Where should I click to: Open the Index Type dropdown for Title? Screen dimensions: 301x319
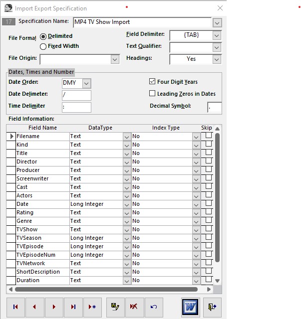click(196, 154)
